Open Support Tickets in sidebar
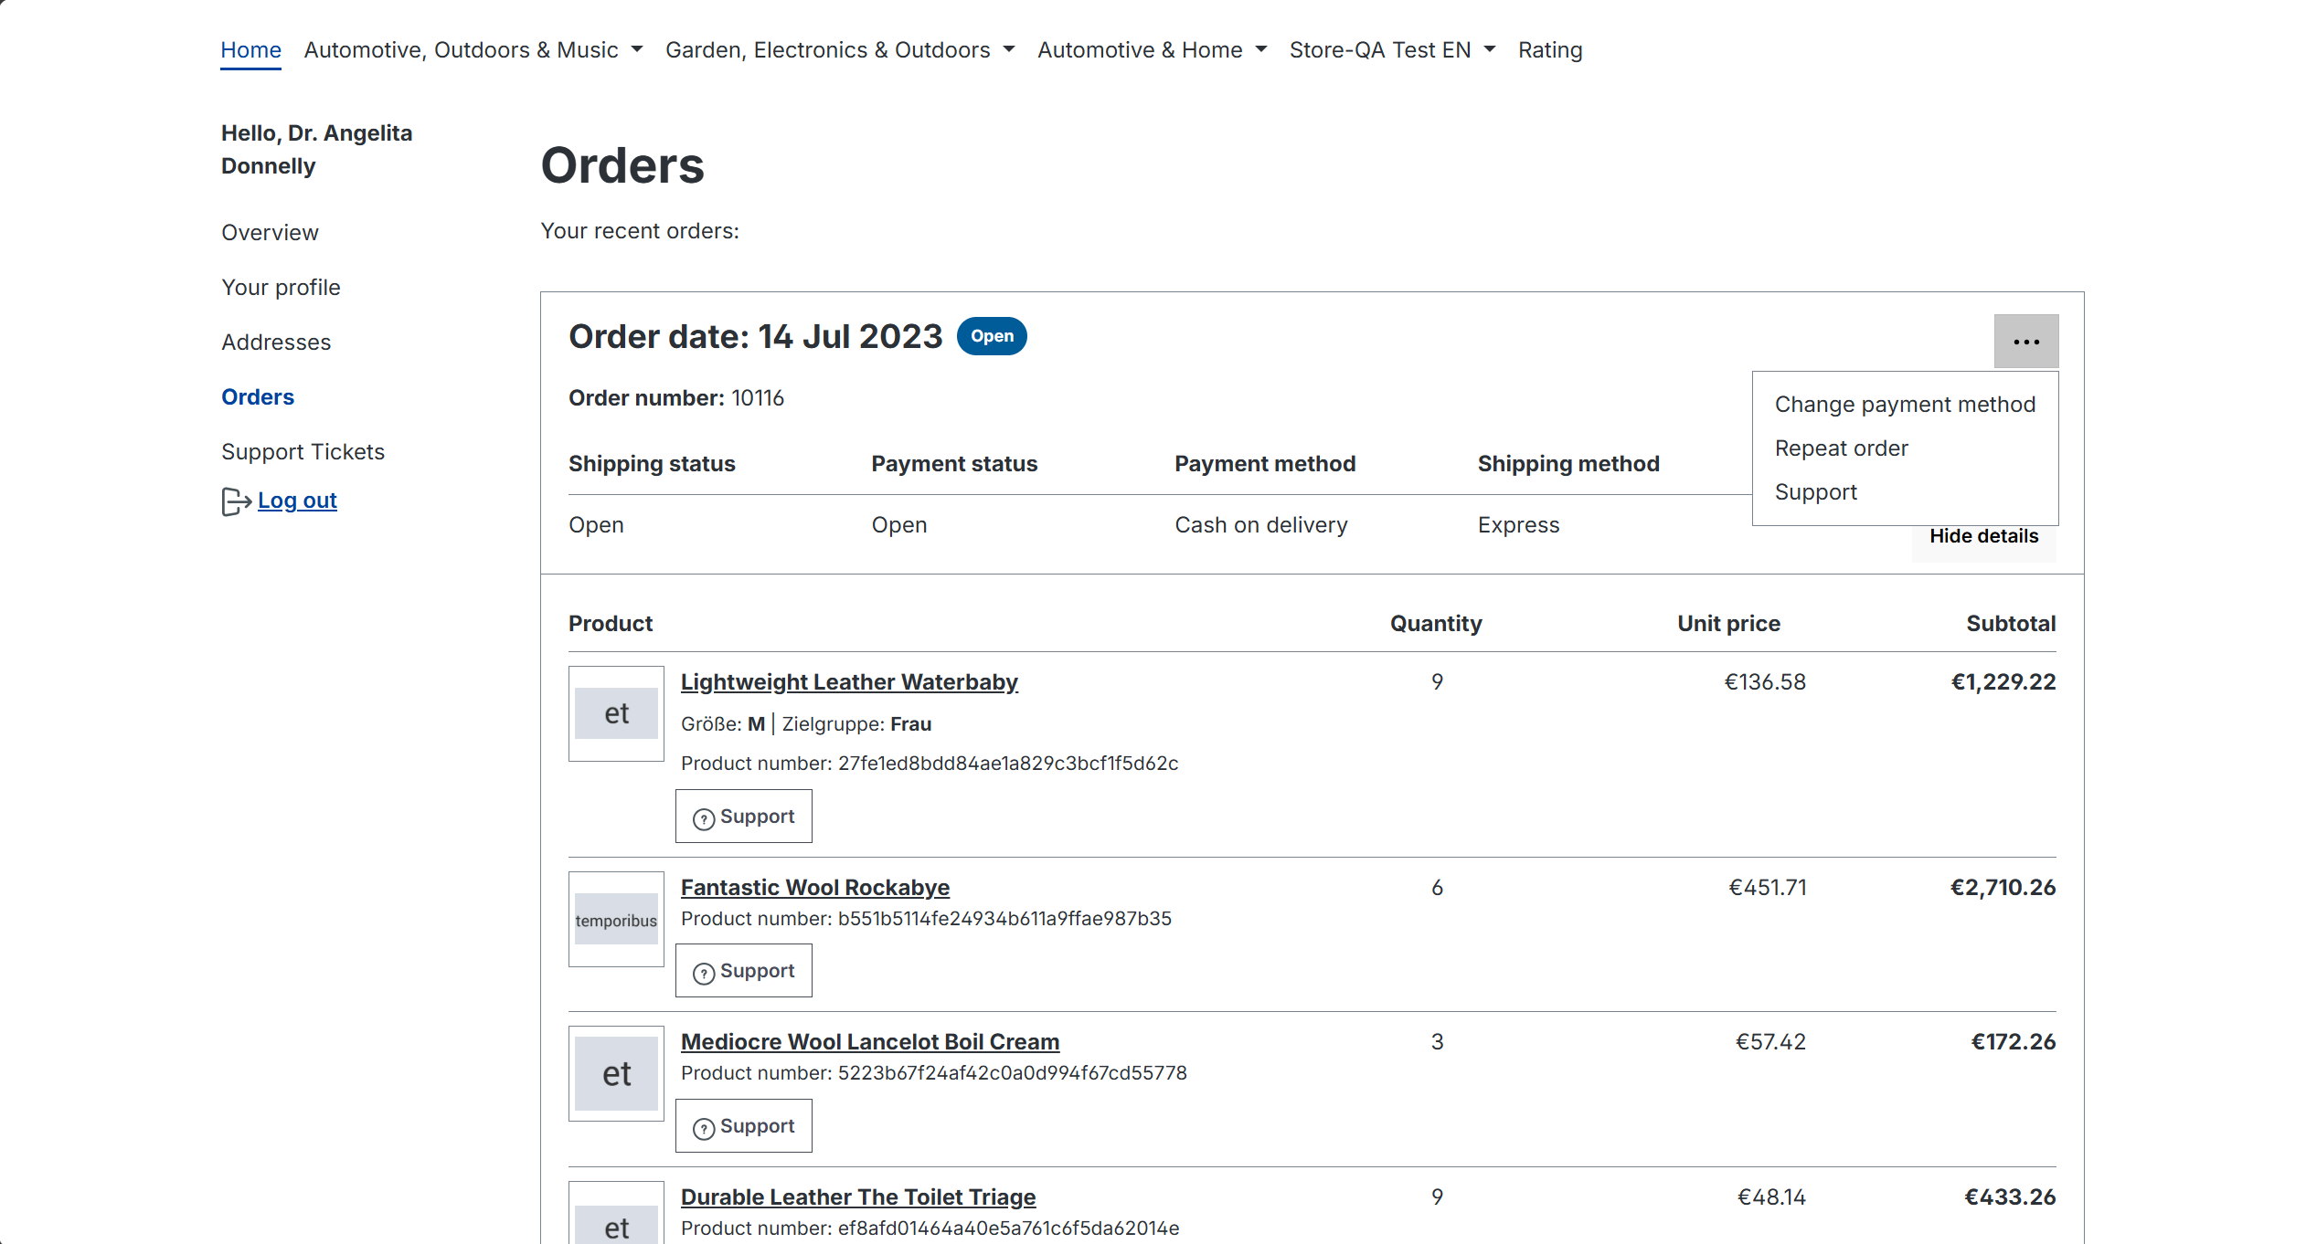The height and width of the screenshot is (1244, 2306). 303,452
